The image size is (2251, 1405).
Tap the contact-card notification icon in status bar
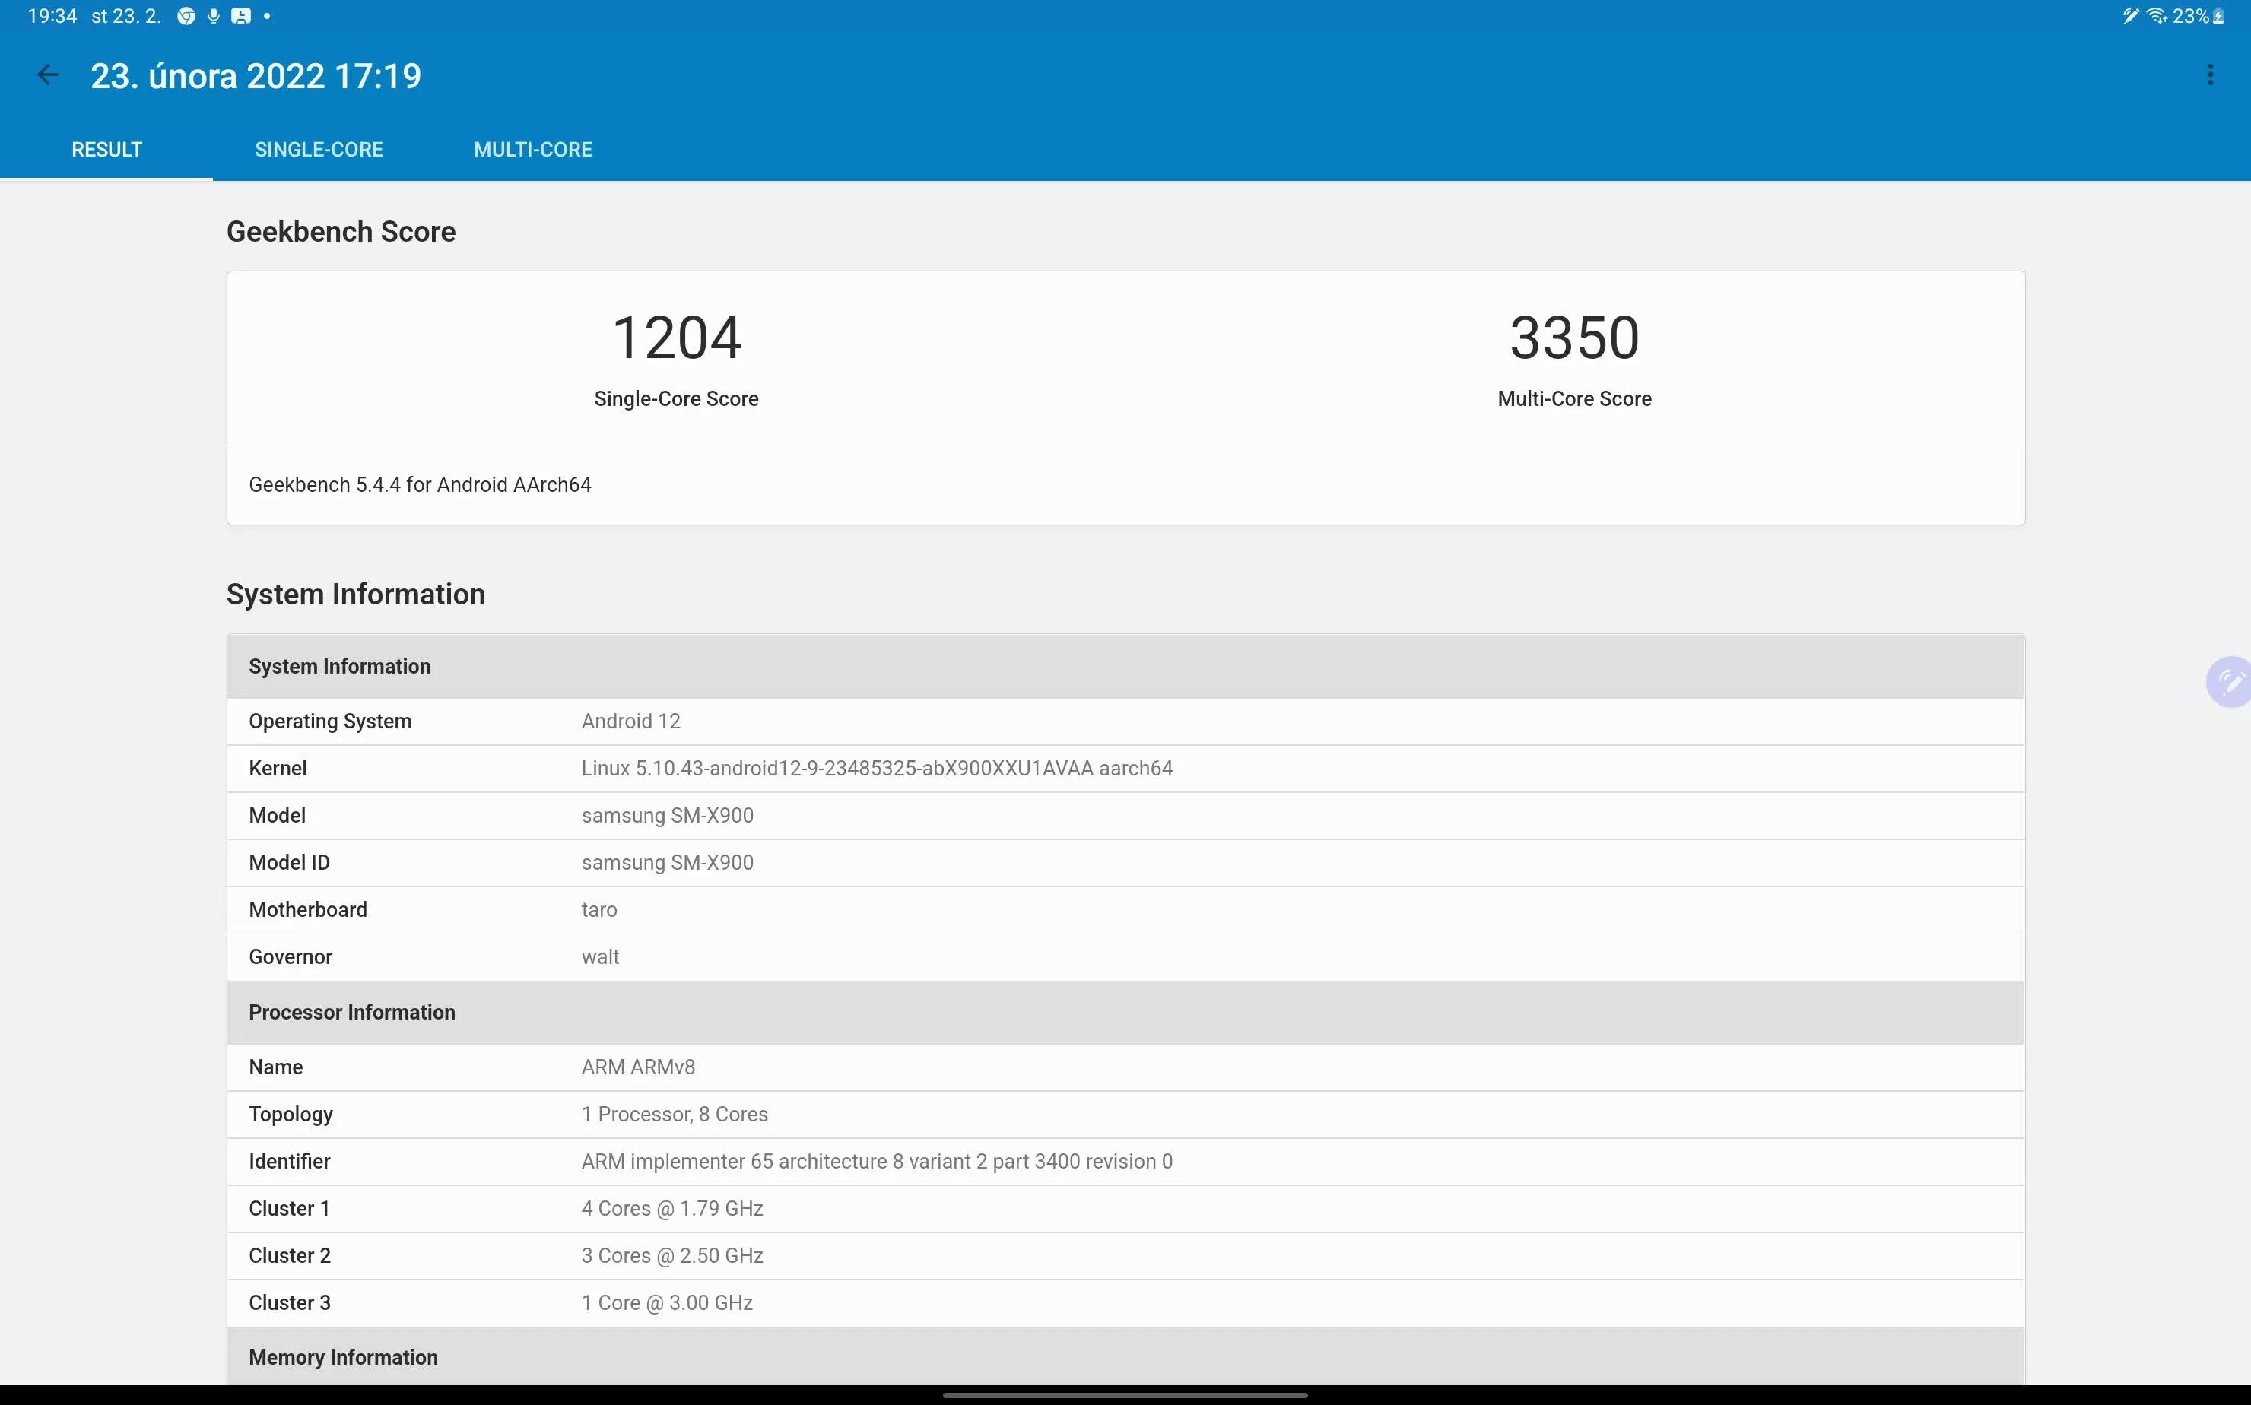(x=241, y=16)
